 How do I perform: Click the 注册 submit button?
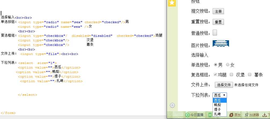click(218, 11)
